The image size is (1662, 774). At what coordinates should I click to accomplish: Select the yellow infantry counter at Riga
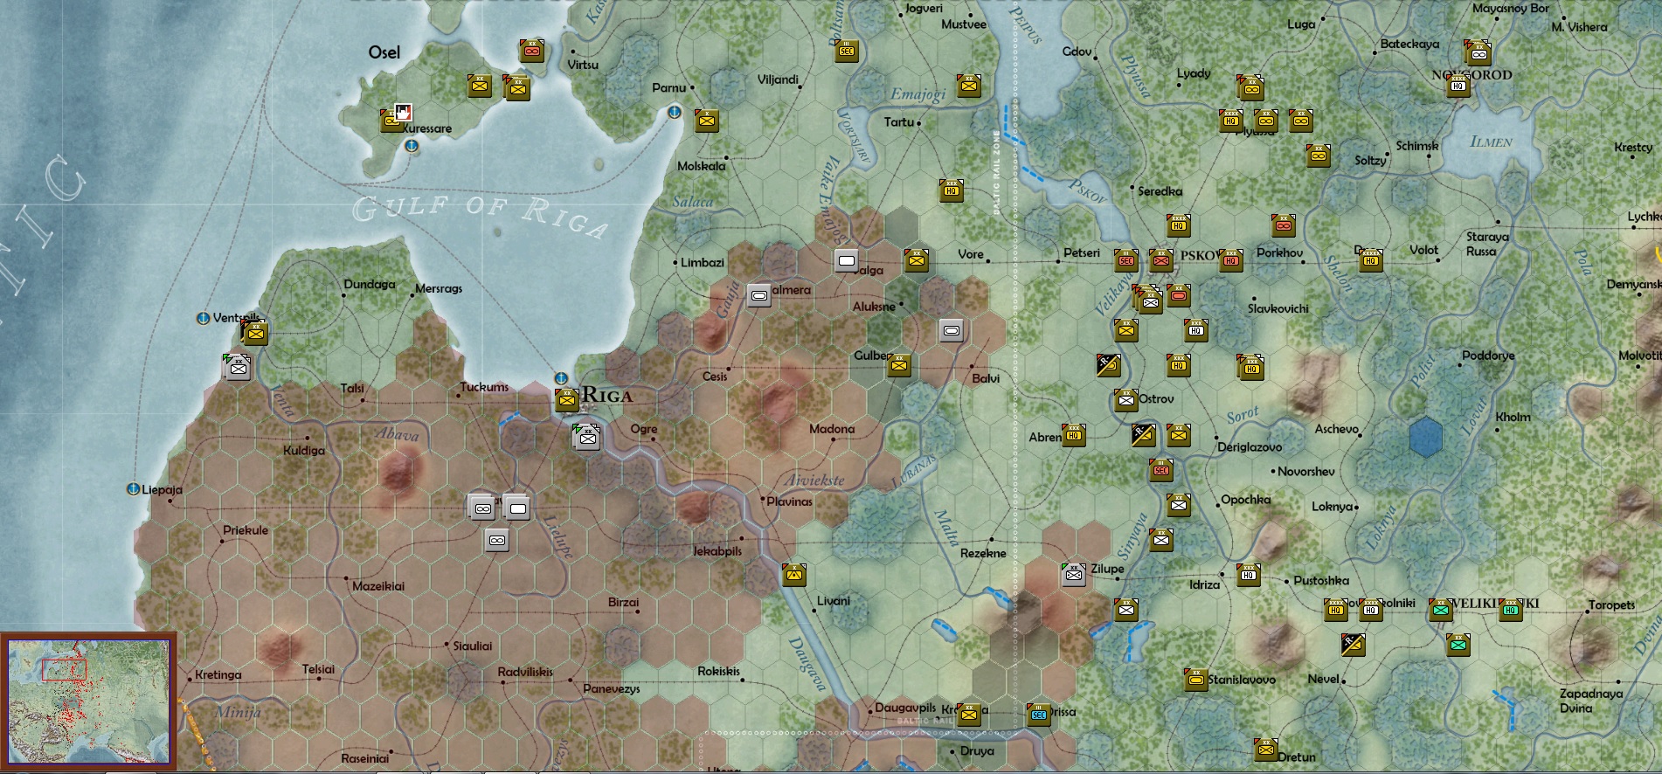click(567, 400)
